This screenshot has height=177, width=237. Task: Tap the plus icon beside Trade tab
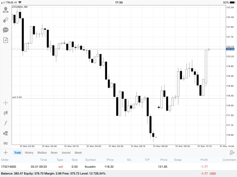coord(5,152)
